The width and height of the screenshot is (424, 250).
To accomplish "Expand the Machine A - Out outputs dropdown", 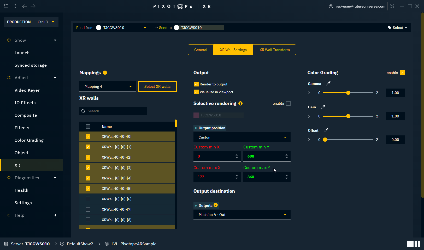I will pyautogui.click(x=242, y=215).
